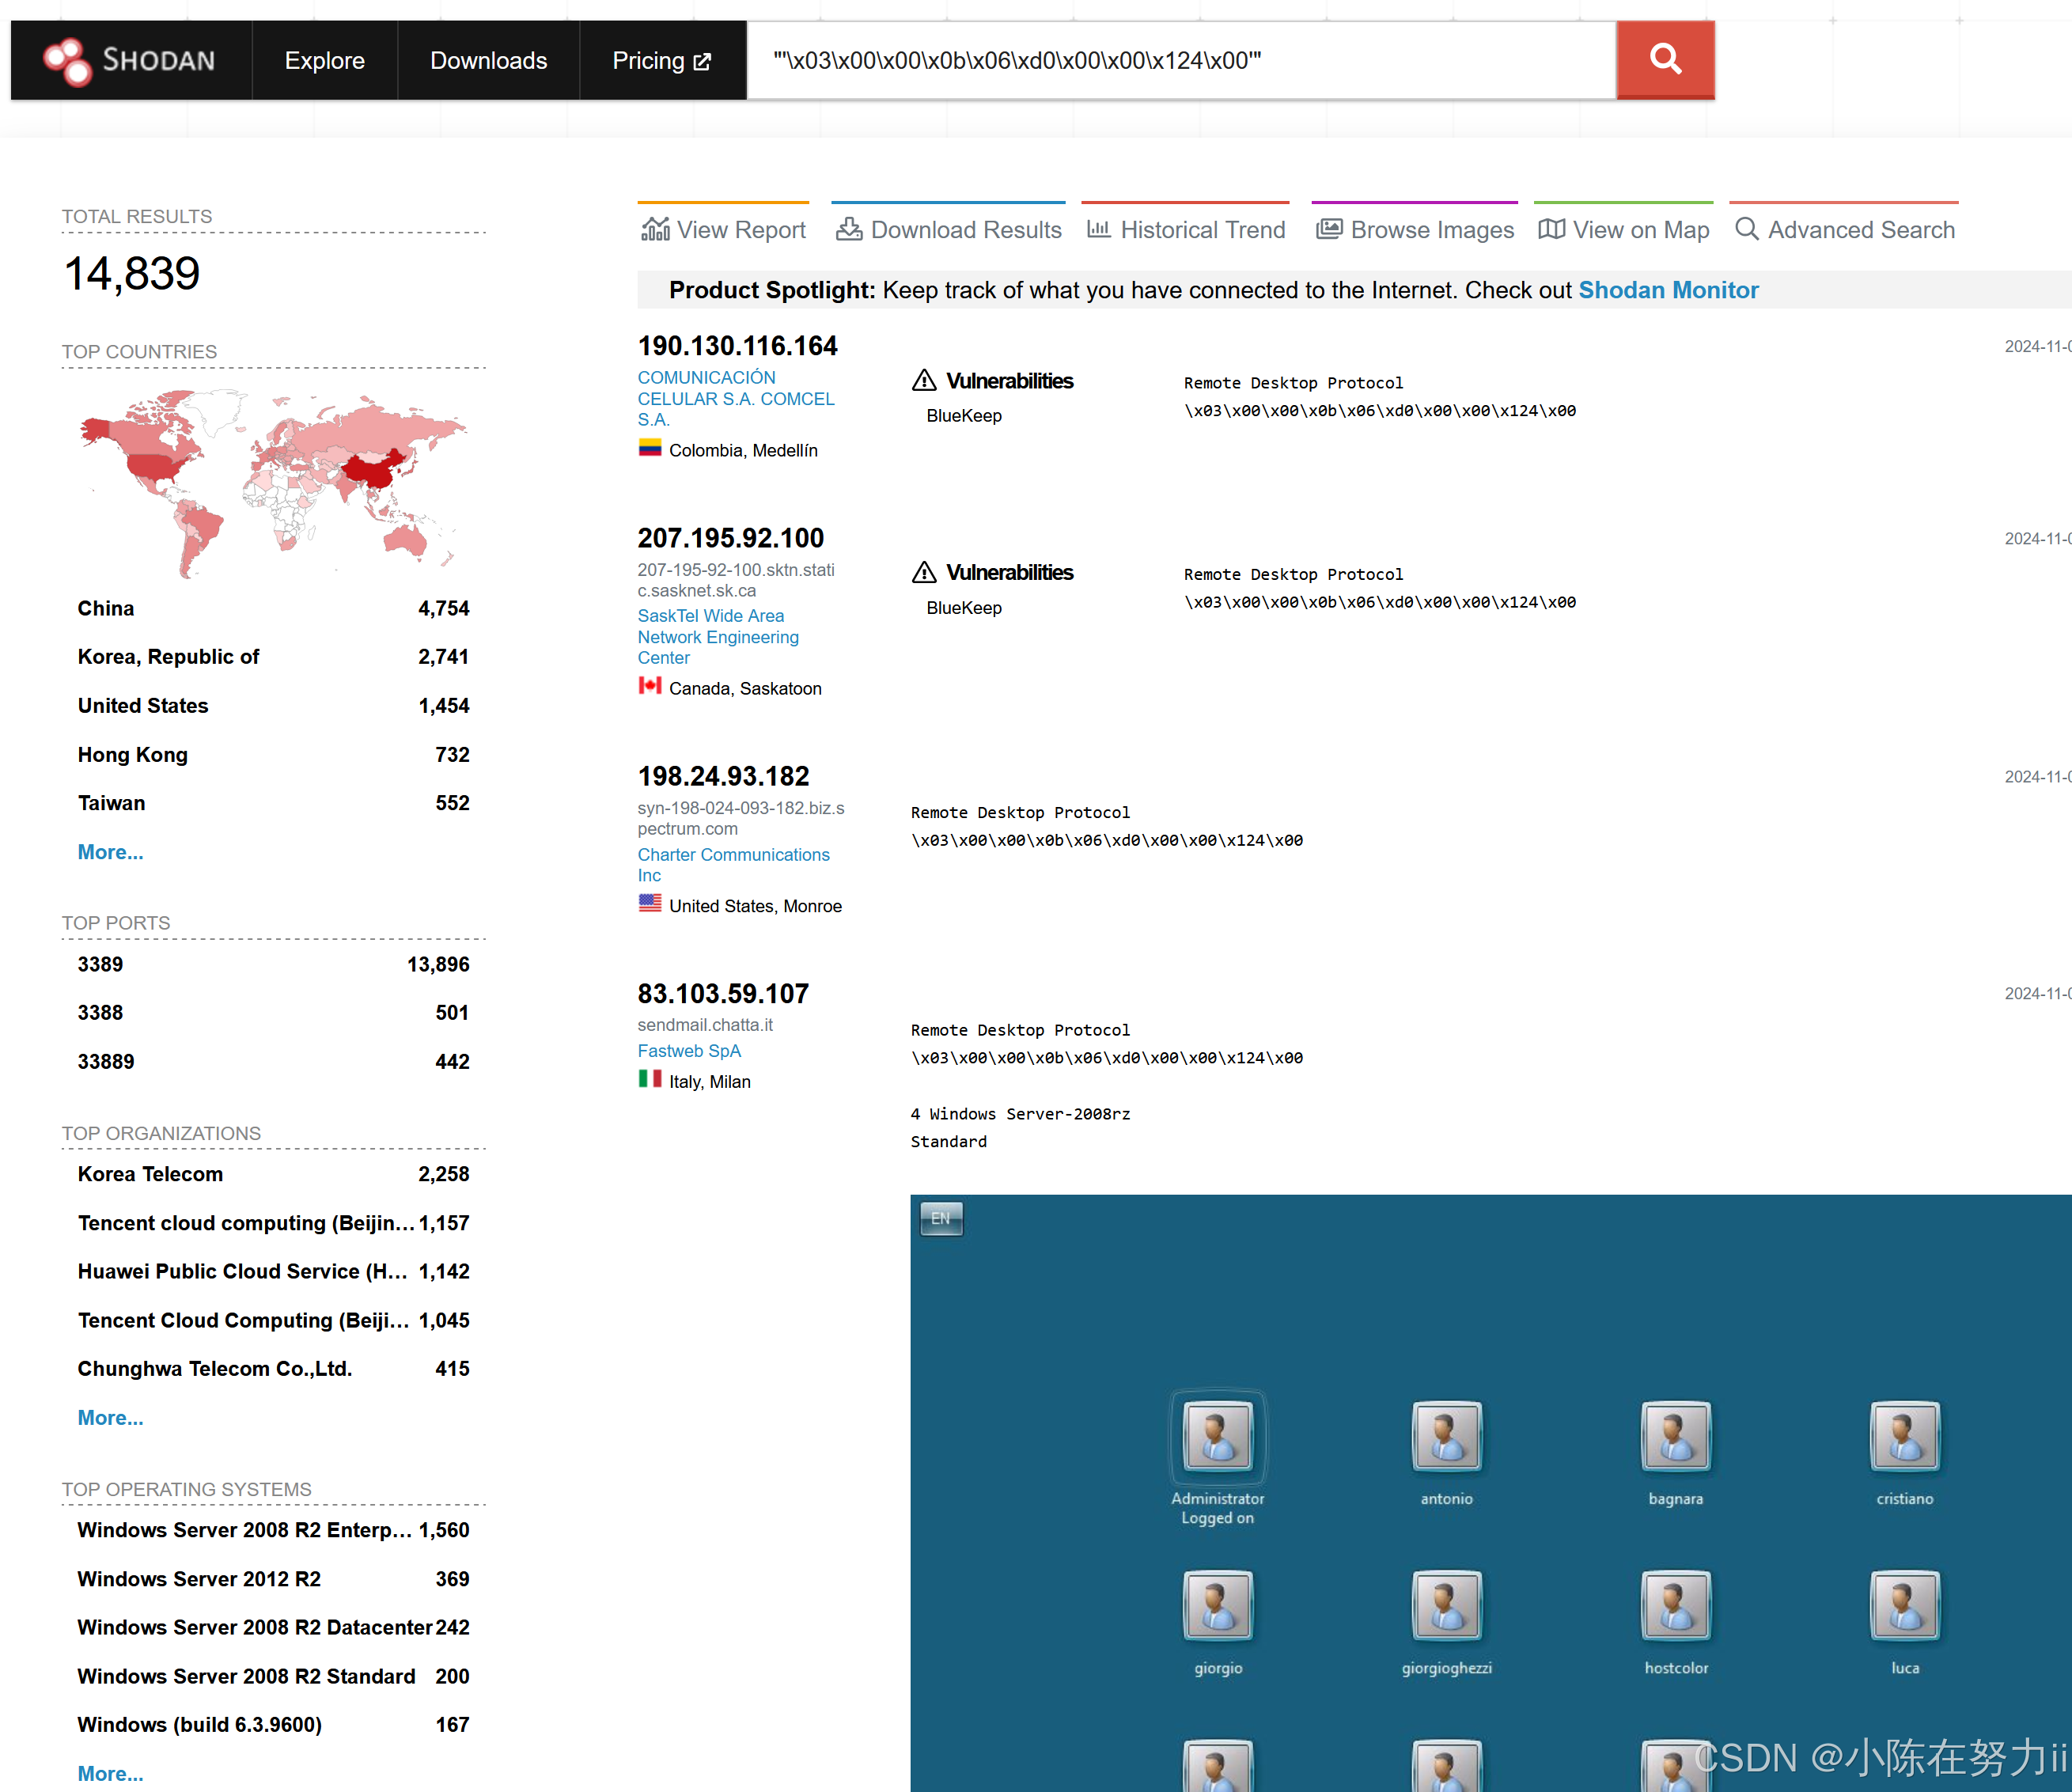Filter results by China
The image size is (2072, 1792).
(x=273, y=608)
